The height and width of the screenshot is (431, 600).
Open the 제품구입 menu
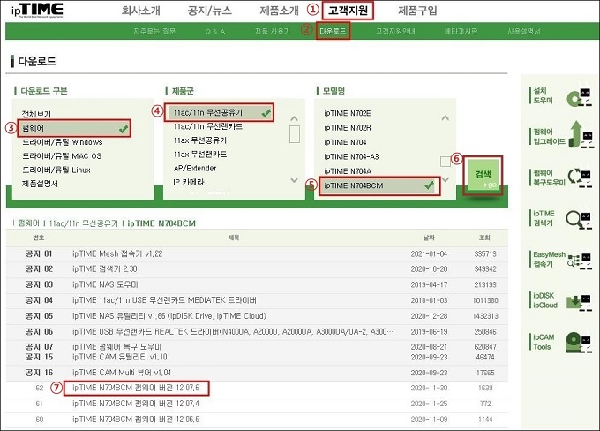pyautogui.click(x=417, y=11)
